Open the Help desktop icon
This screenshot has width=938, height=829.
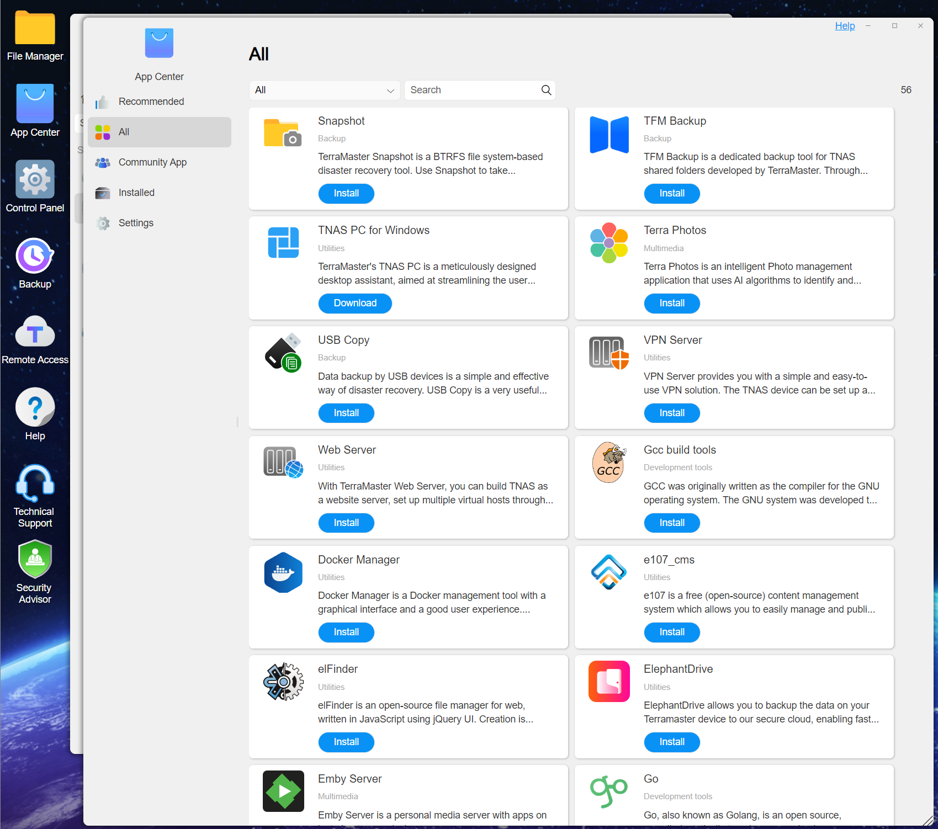(x=35, y=415)
